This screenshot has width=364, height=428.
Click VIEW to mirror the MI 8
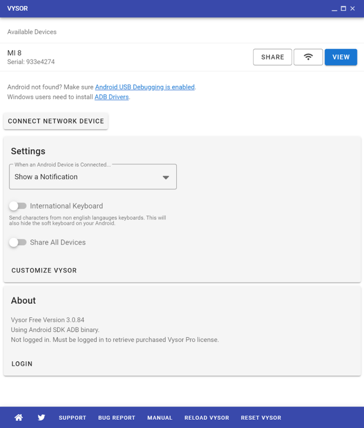[x=341, y=57]
